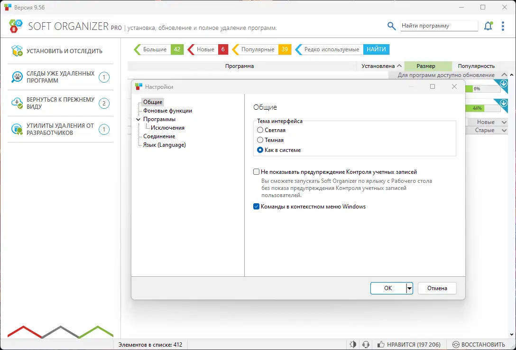Click the 6% popularity bar
This screenshot has height=350, width=516.
pos(483,89)
